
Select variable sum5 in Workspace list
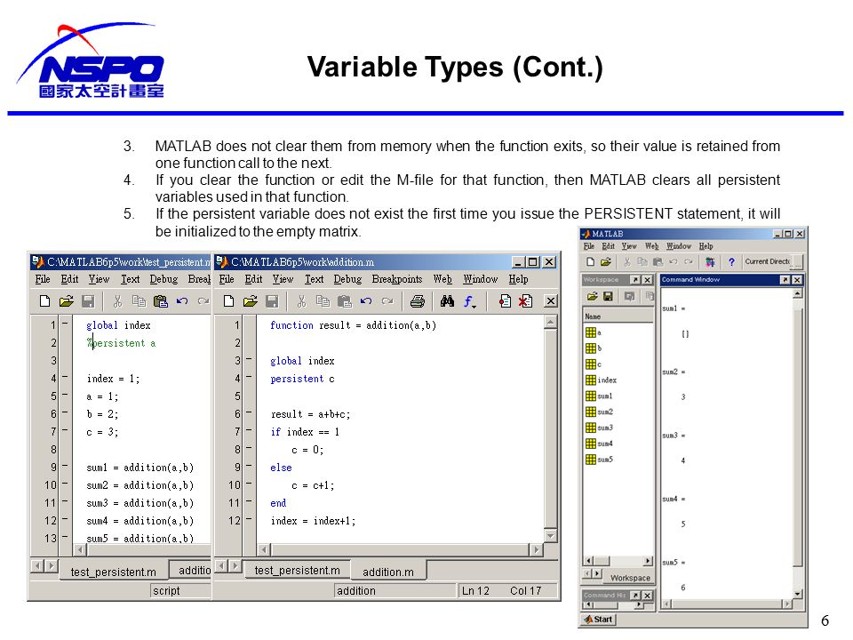point(599,460)
